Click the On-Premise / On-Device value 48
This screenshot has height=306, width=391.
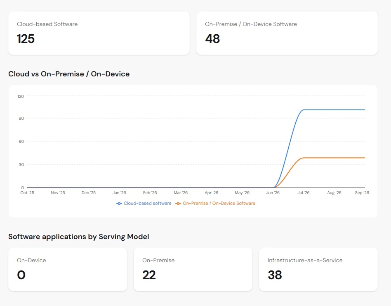point(212,39)
